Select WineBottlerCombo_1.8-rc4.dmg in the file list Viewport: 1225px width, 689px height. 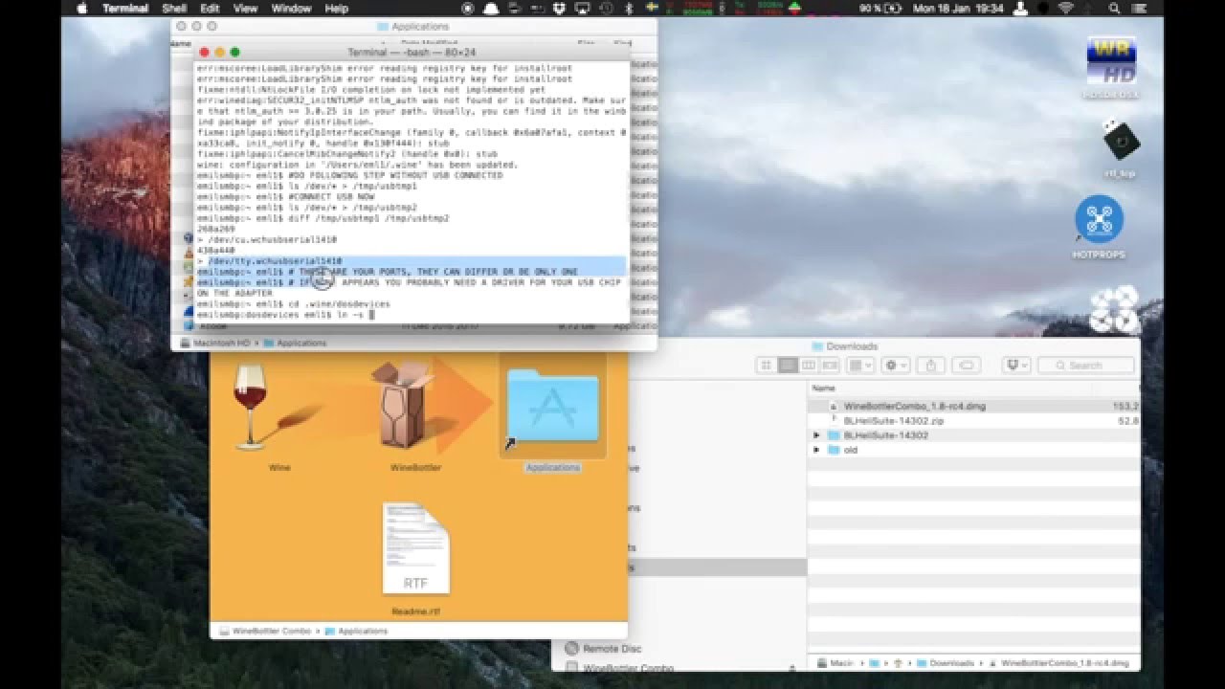click(973, 407)
